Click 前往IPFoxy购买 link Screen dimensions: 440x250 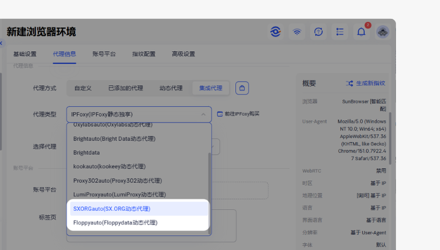[x=238, y=114]
